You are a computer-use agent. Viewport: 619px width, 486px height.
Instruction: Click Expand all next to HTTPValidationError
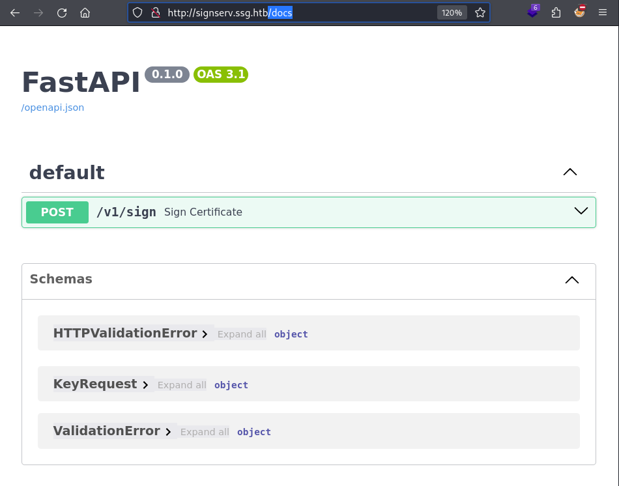tap(242, 334)
